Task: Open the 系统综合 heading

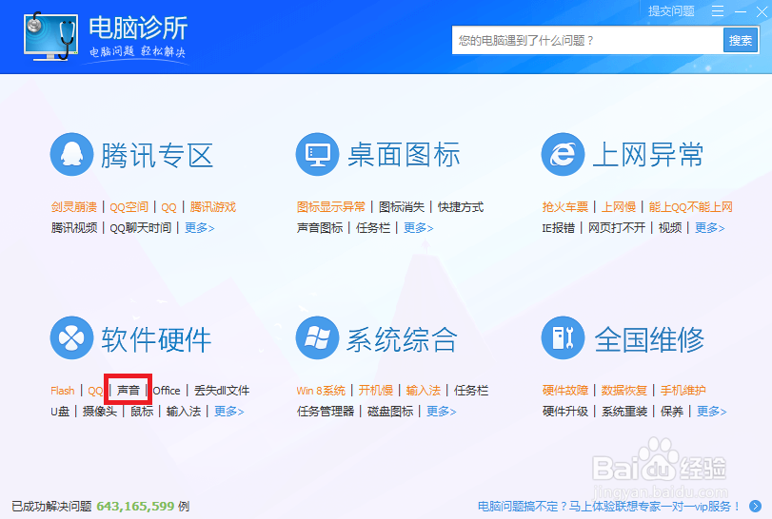Action: (x=403, y=339)
